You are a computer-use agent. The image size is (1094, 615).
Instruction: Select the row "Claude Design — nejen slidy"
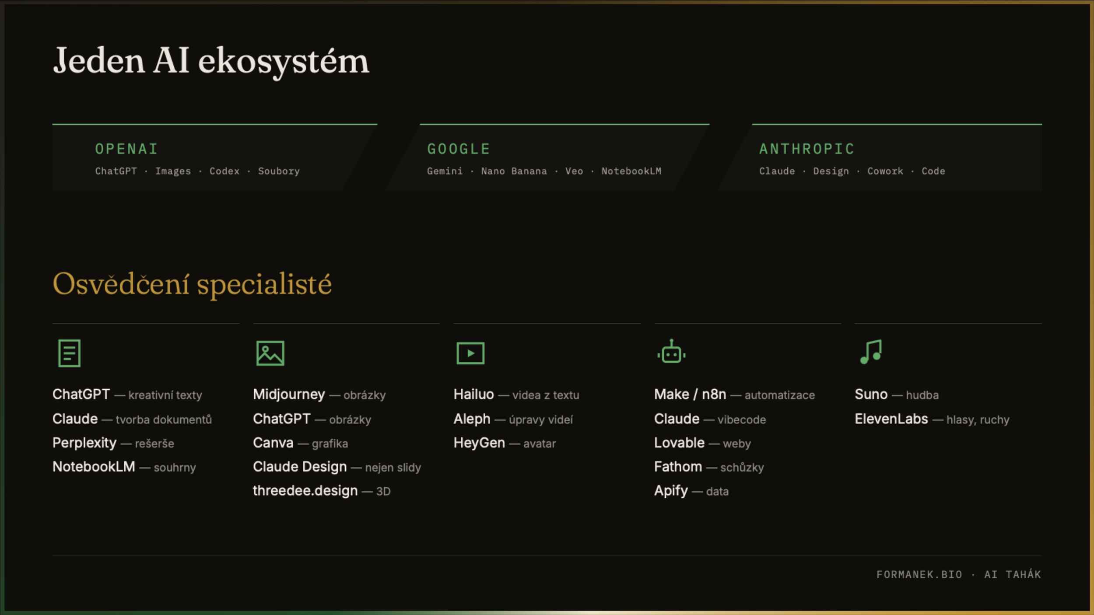click(x=337, y=467)
